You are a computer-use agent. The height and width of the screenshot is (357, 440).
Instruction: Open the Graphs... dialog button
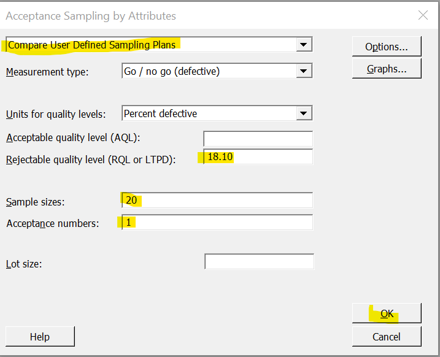point(386,69)
